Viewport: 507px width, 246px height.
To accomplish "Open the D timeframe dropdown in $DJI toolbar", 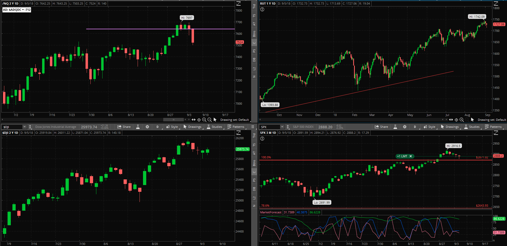I will click(158, 127).
